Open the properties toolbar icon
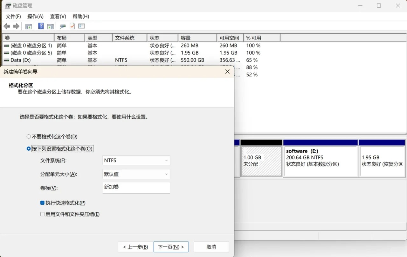407x257 pixels. [x=81, y=26]
